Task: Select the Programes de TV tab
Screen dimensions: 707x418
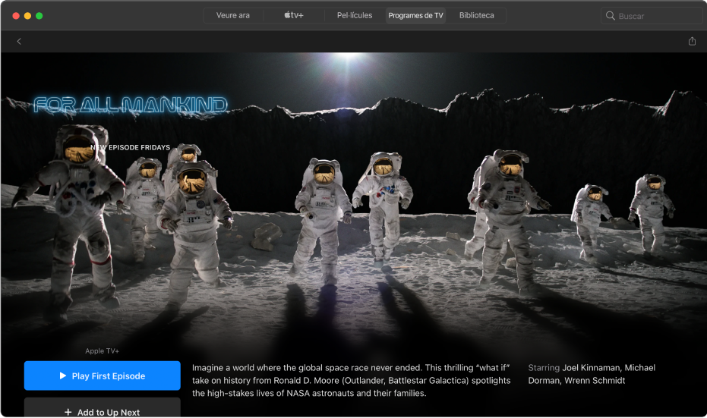Action: pos(415,15)
